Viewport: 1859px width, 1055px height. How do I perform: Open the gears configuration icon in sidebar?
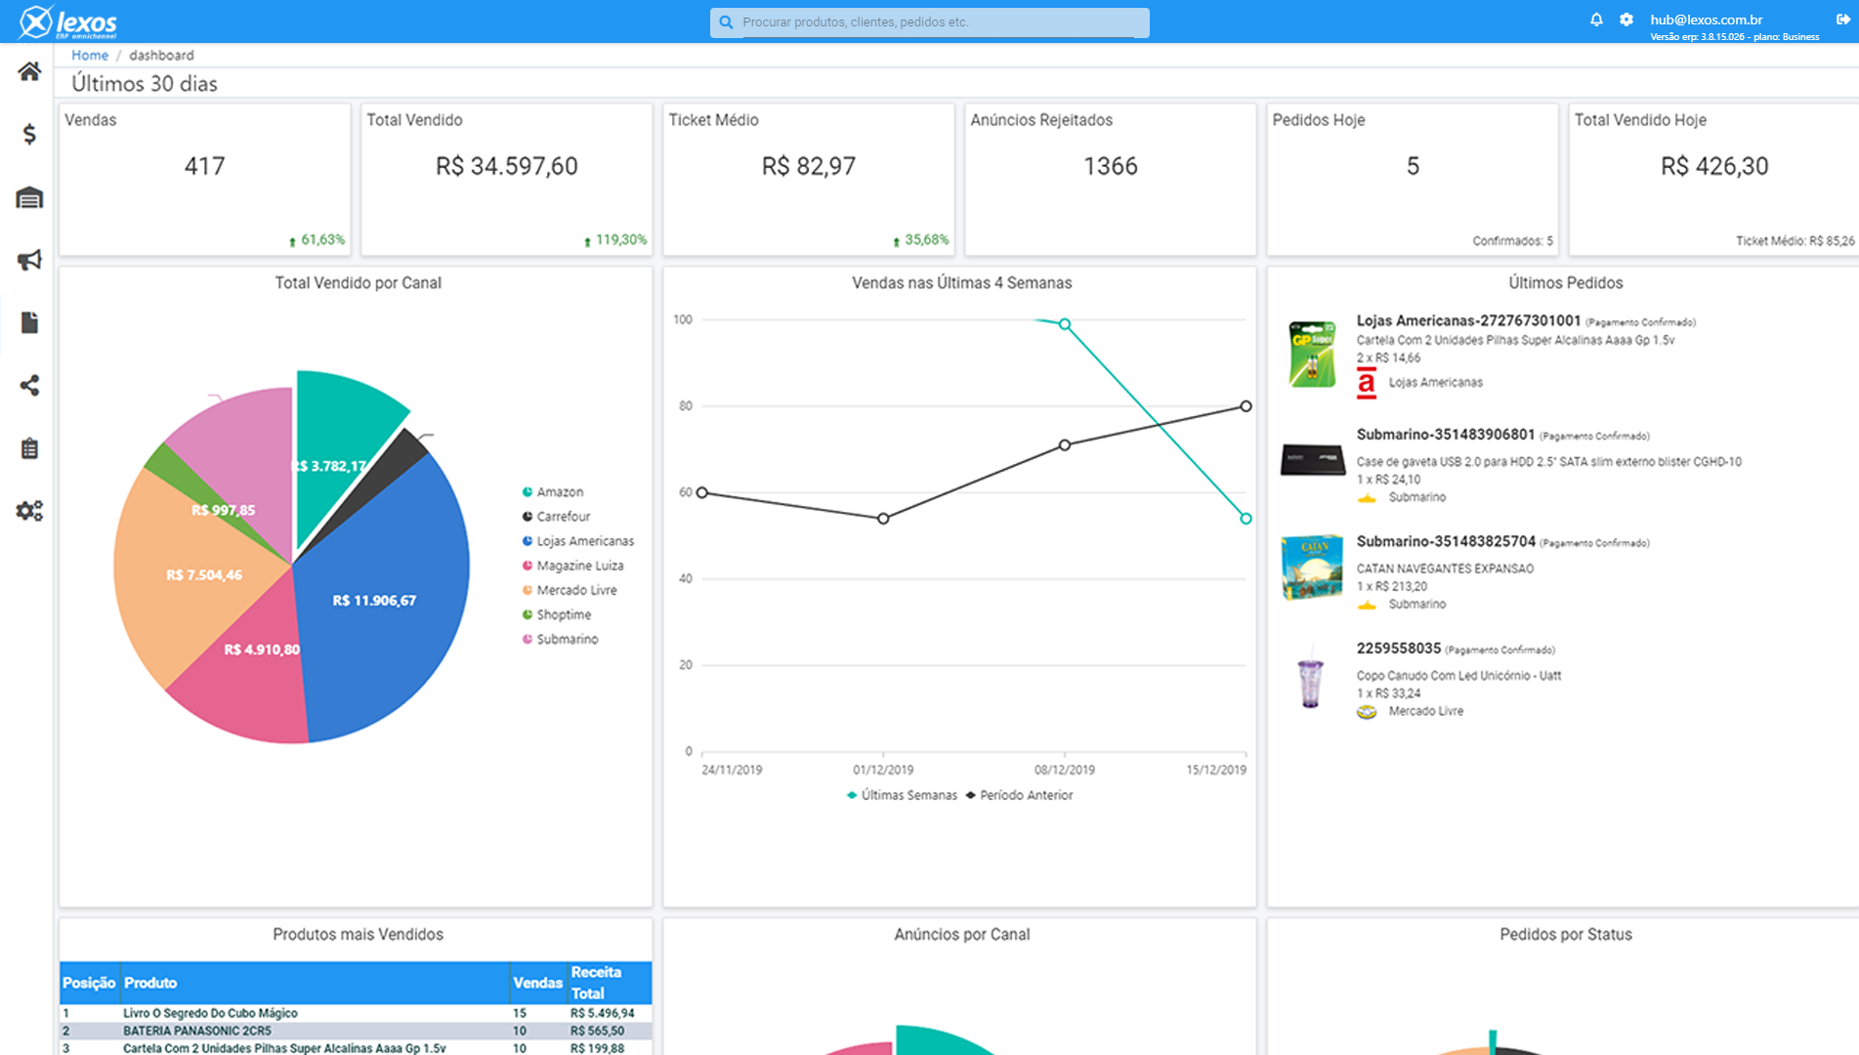click(x=29, y=511)
